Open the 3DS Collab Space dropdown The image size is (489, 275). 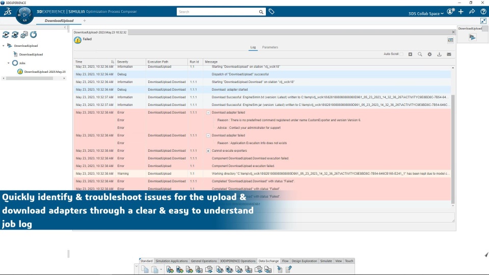(426, 13)
